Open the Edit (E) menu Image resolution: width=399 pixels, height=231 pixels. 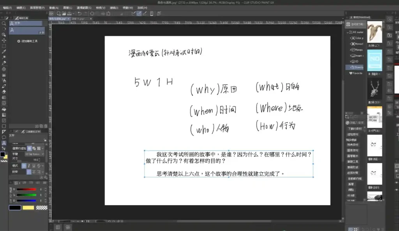pyautogui.click(x=21, y=7)
